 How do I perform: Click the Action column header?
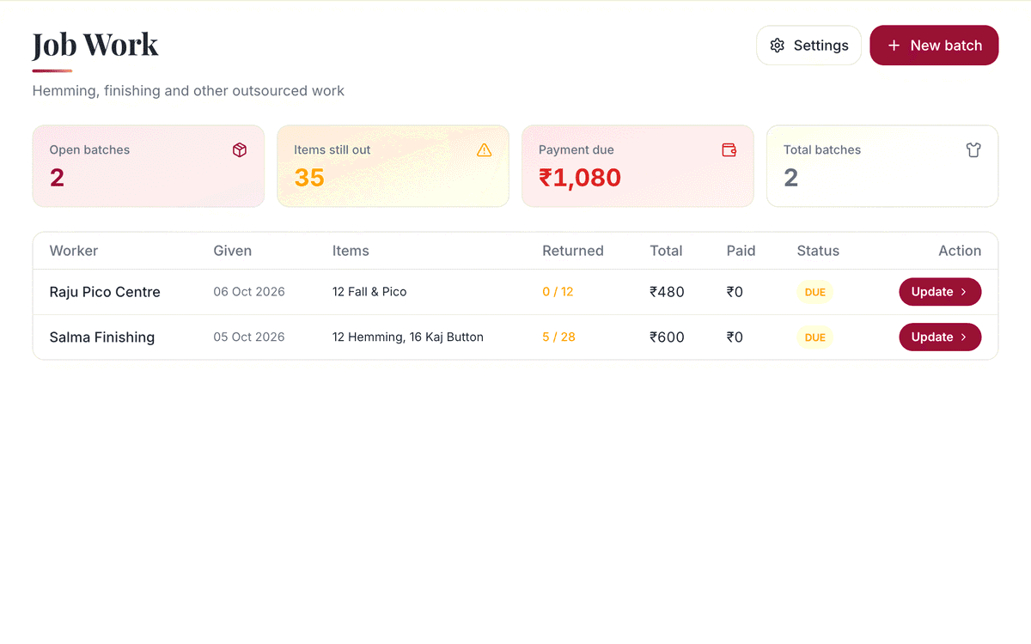tap(960, 251)
